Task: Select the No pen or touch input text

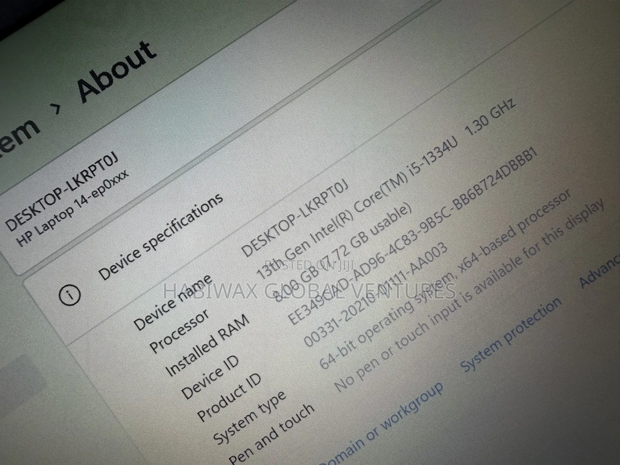Action: [469, 296]
